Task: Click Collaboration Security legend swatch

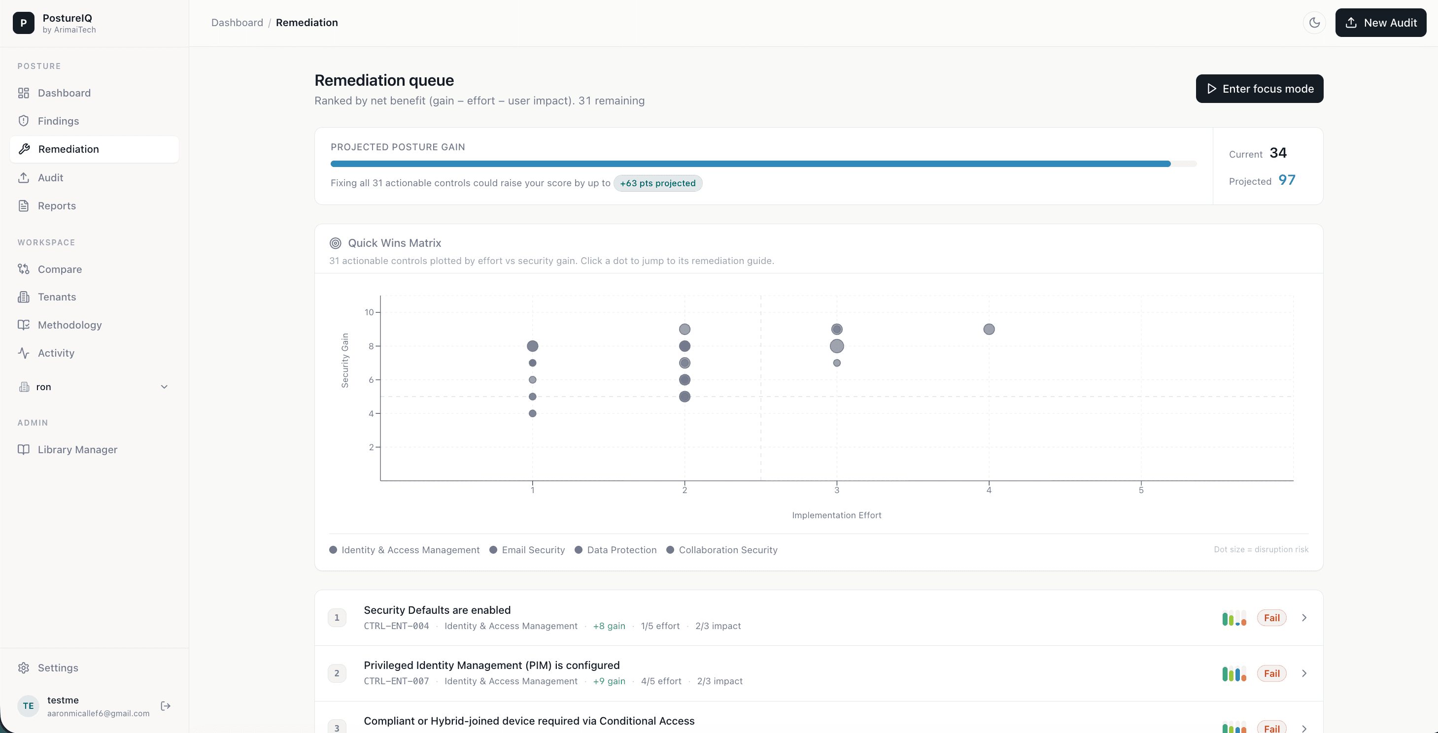Action: coord(670,549)
